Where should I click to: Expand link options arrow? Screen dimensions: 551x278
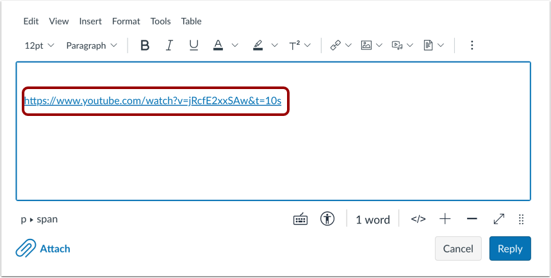point(349,45)
